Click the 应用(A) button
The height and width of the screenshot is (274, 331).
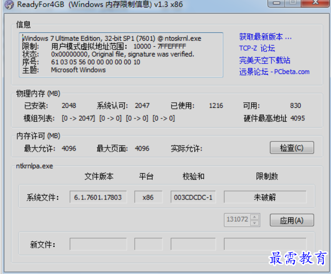point(292,220)
